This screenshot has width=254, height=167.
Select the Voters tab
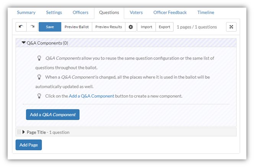tap(136, 13)
